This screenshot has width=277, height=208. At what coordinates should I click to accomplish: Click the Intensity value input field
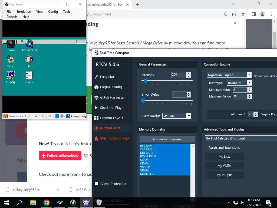click(179, 75)
